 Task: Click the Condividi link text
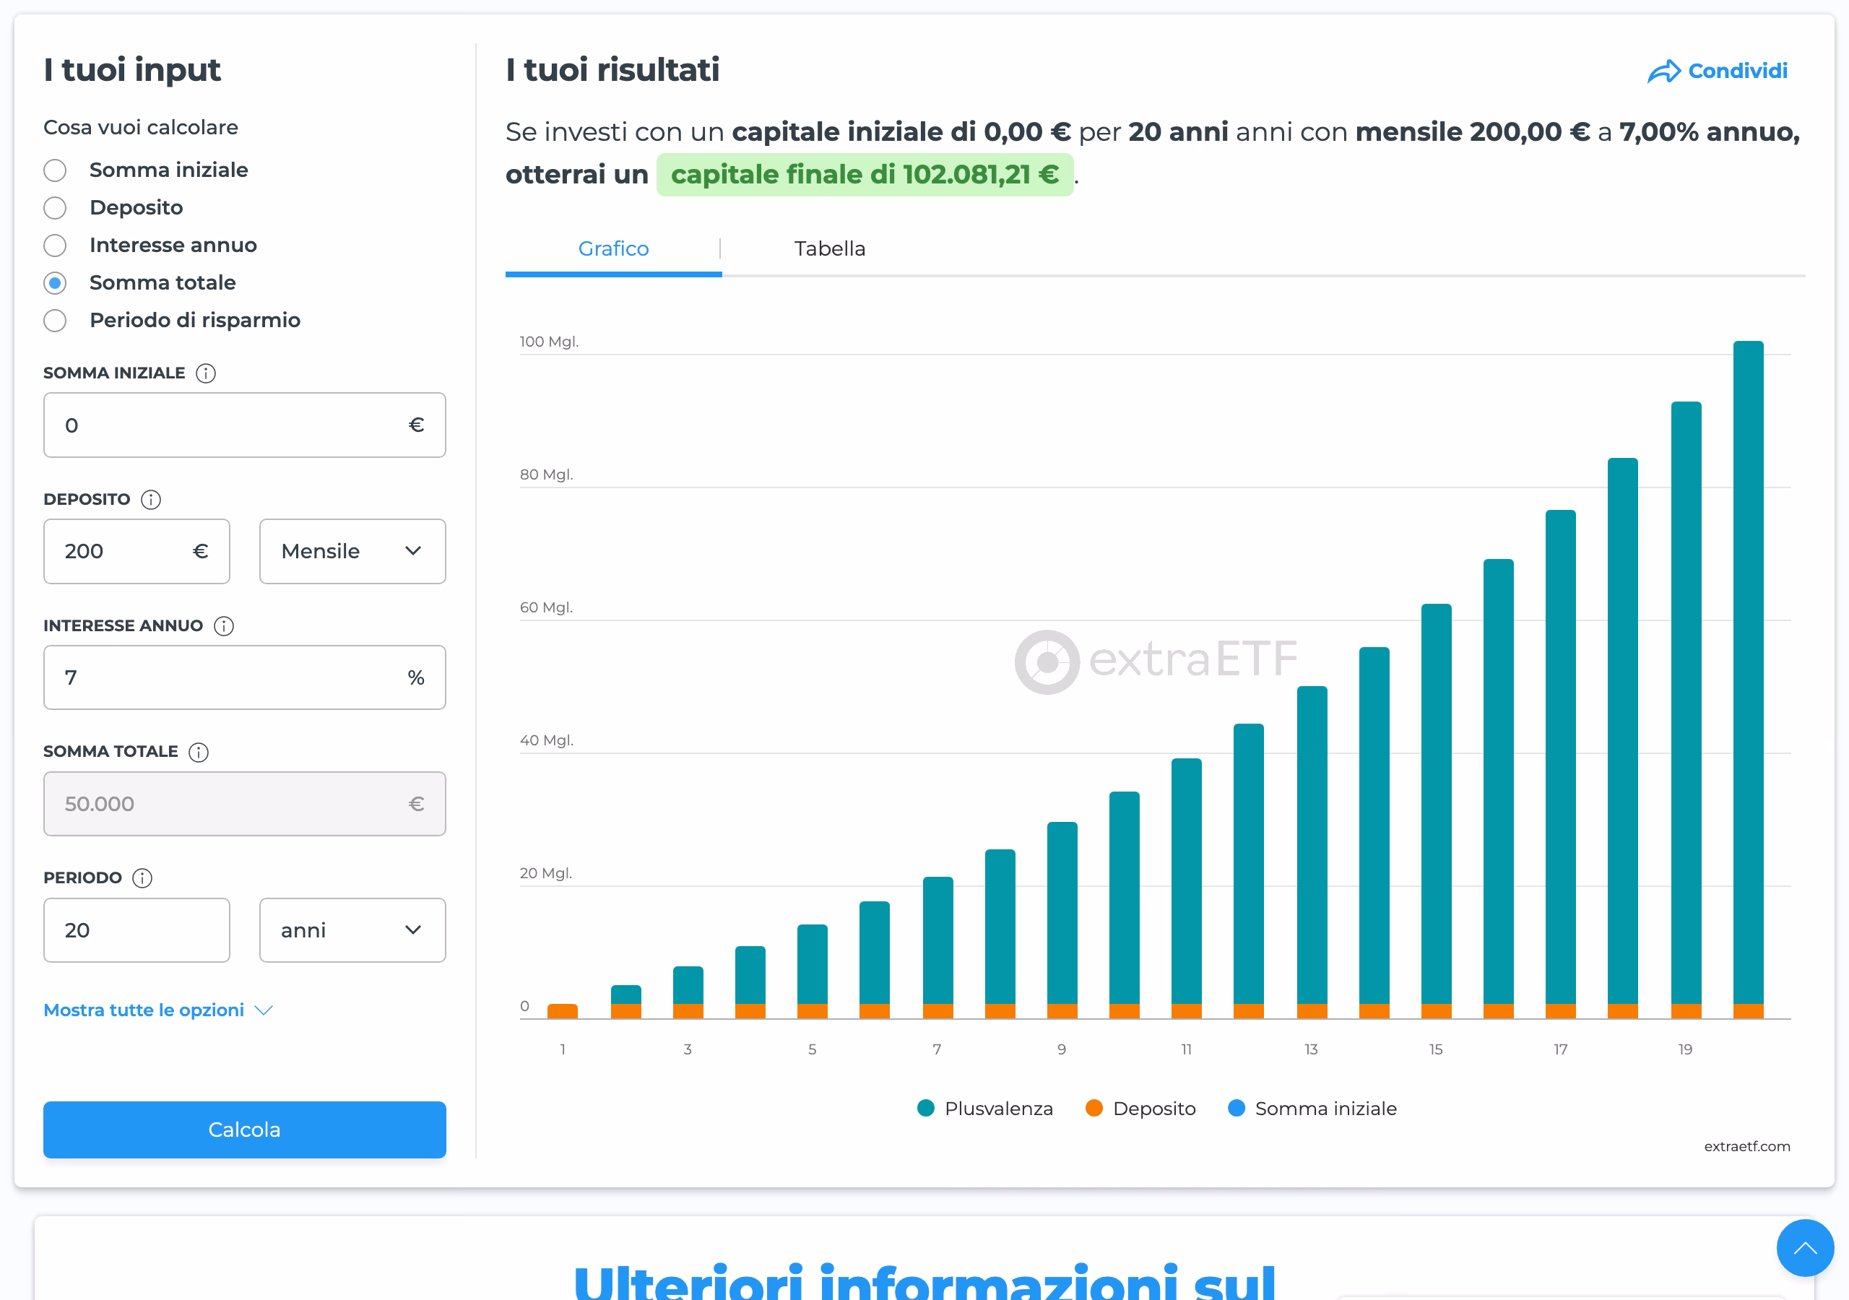pos(1737,71)
